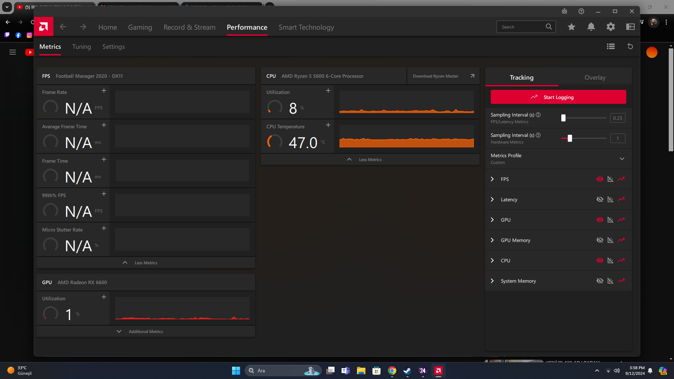Switch to list view icon
This screenshot has height=379, width=674.
[x=611, y=46]
